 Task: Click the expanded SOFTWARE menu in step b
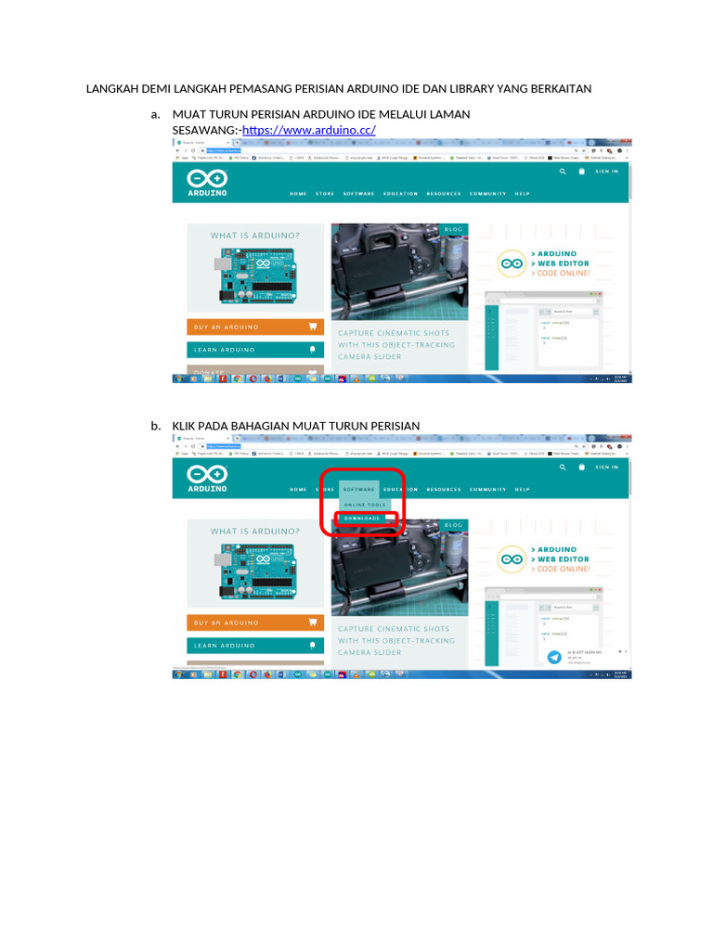(x=359, y=490)
